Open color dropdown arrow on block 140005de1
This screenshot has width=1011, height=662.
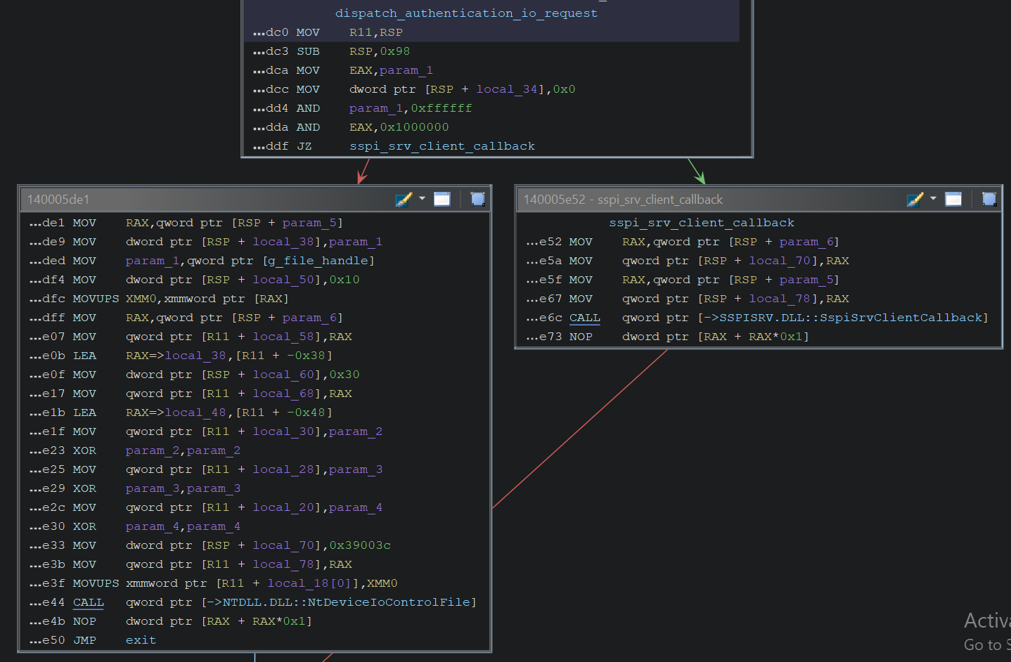422,199
